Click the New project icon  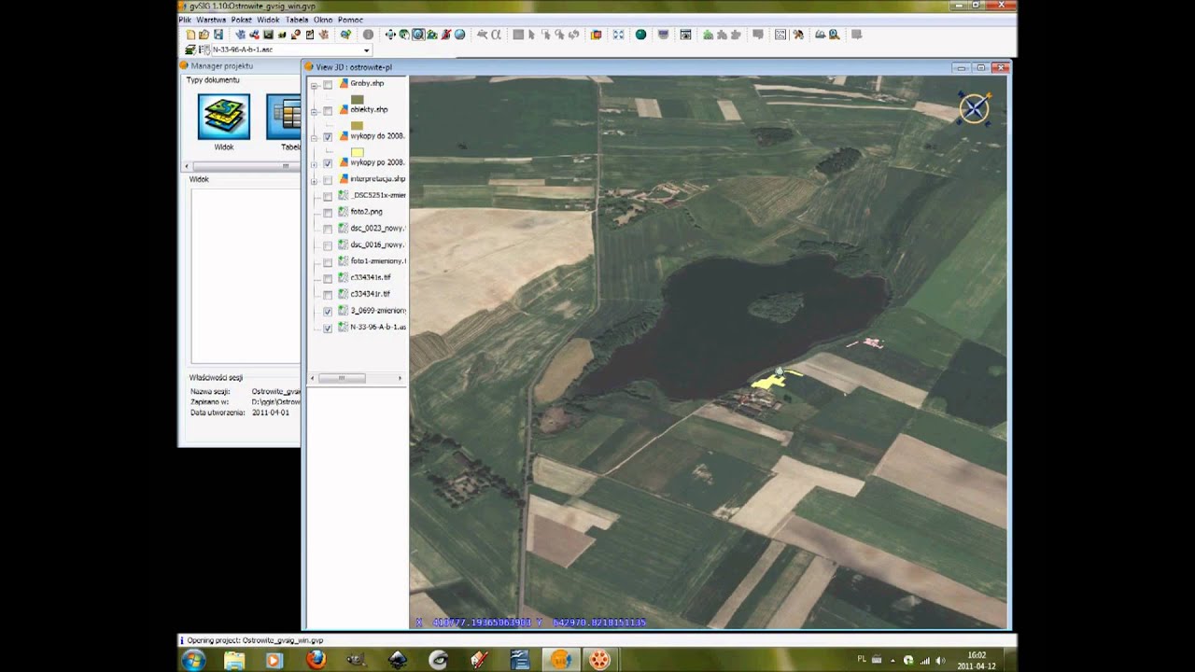tap(190, 35)
